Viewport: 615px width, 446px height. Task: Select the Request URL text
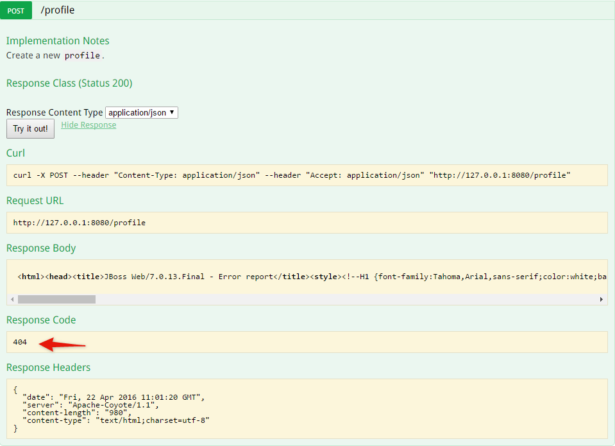click(80, 223)
